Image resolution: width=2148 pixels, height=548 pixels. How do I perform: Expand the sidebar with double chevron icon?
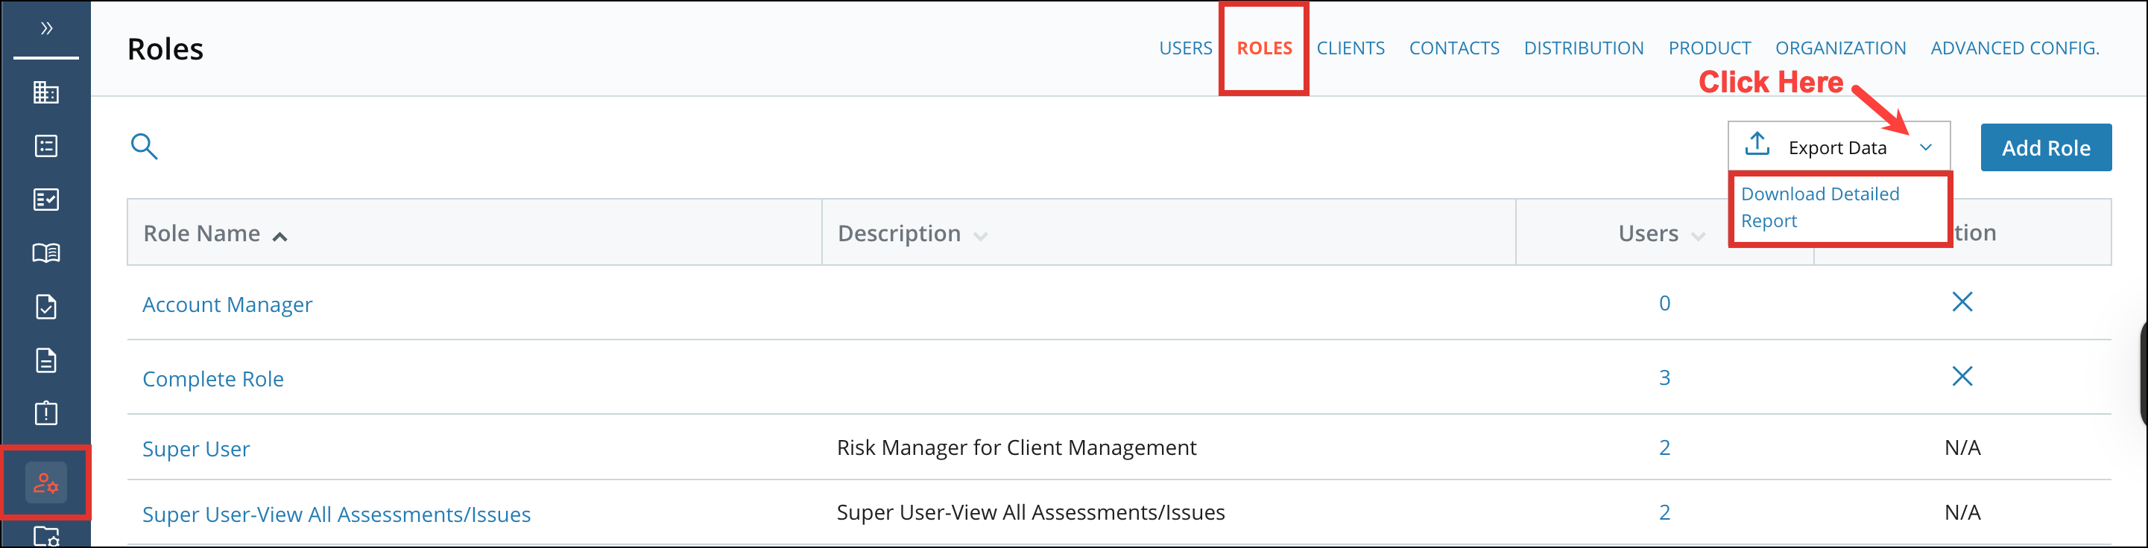pos(47,28)
